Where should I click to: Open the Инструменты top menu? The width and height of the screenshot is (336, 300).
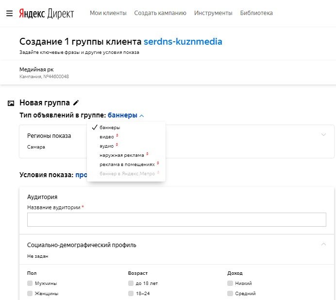[x=213, y=13]
